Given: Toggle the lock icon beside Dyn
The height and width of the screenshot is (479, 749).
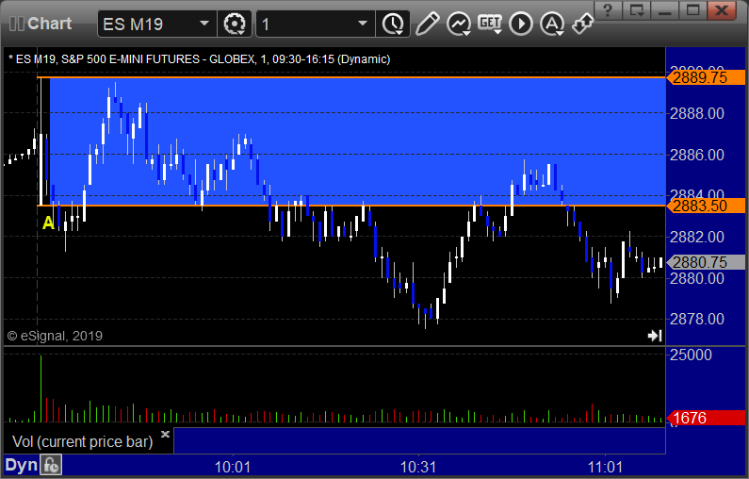Looking at the screenshot, I should coord(51,465).
